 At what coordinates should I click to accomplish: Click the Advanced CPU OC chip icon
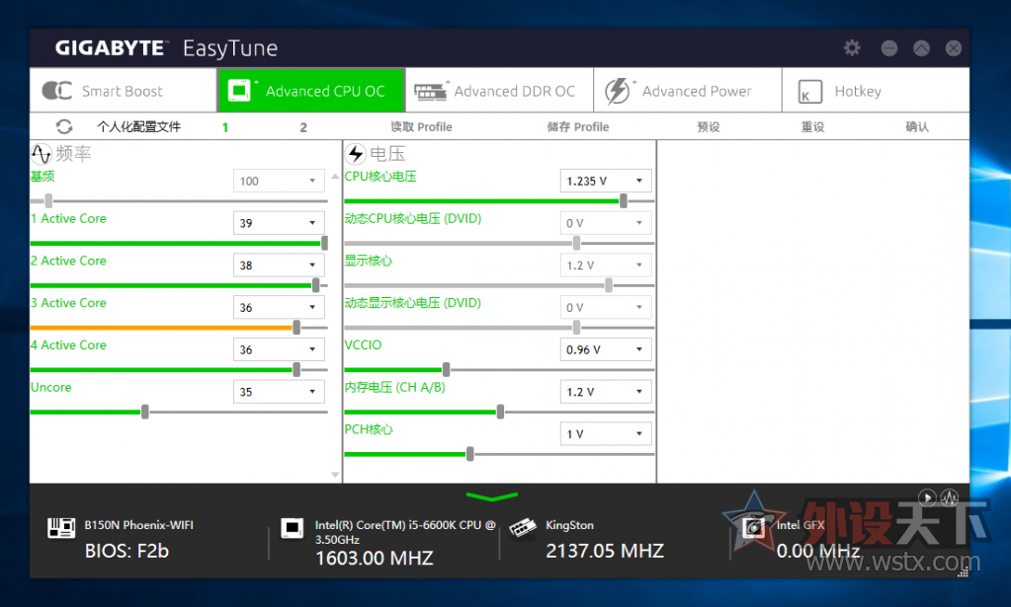(x=239, y=90)
